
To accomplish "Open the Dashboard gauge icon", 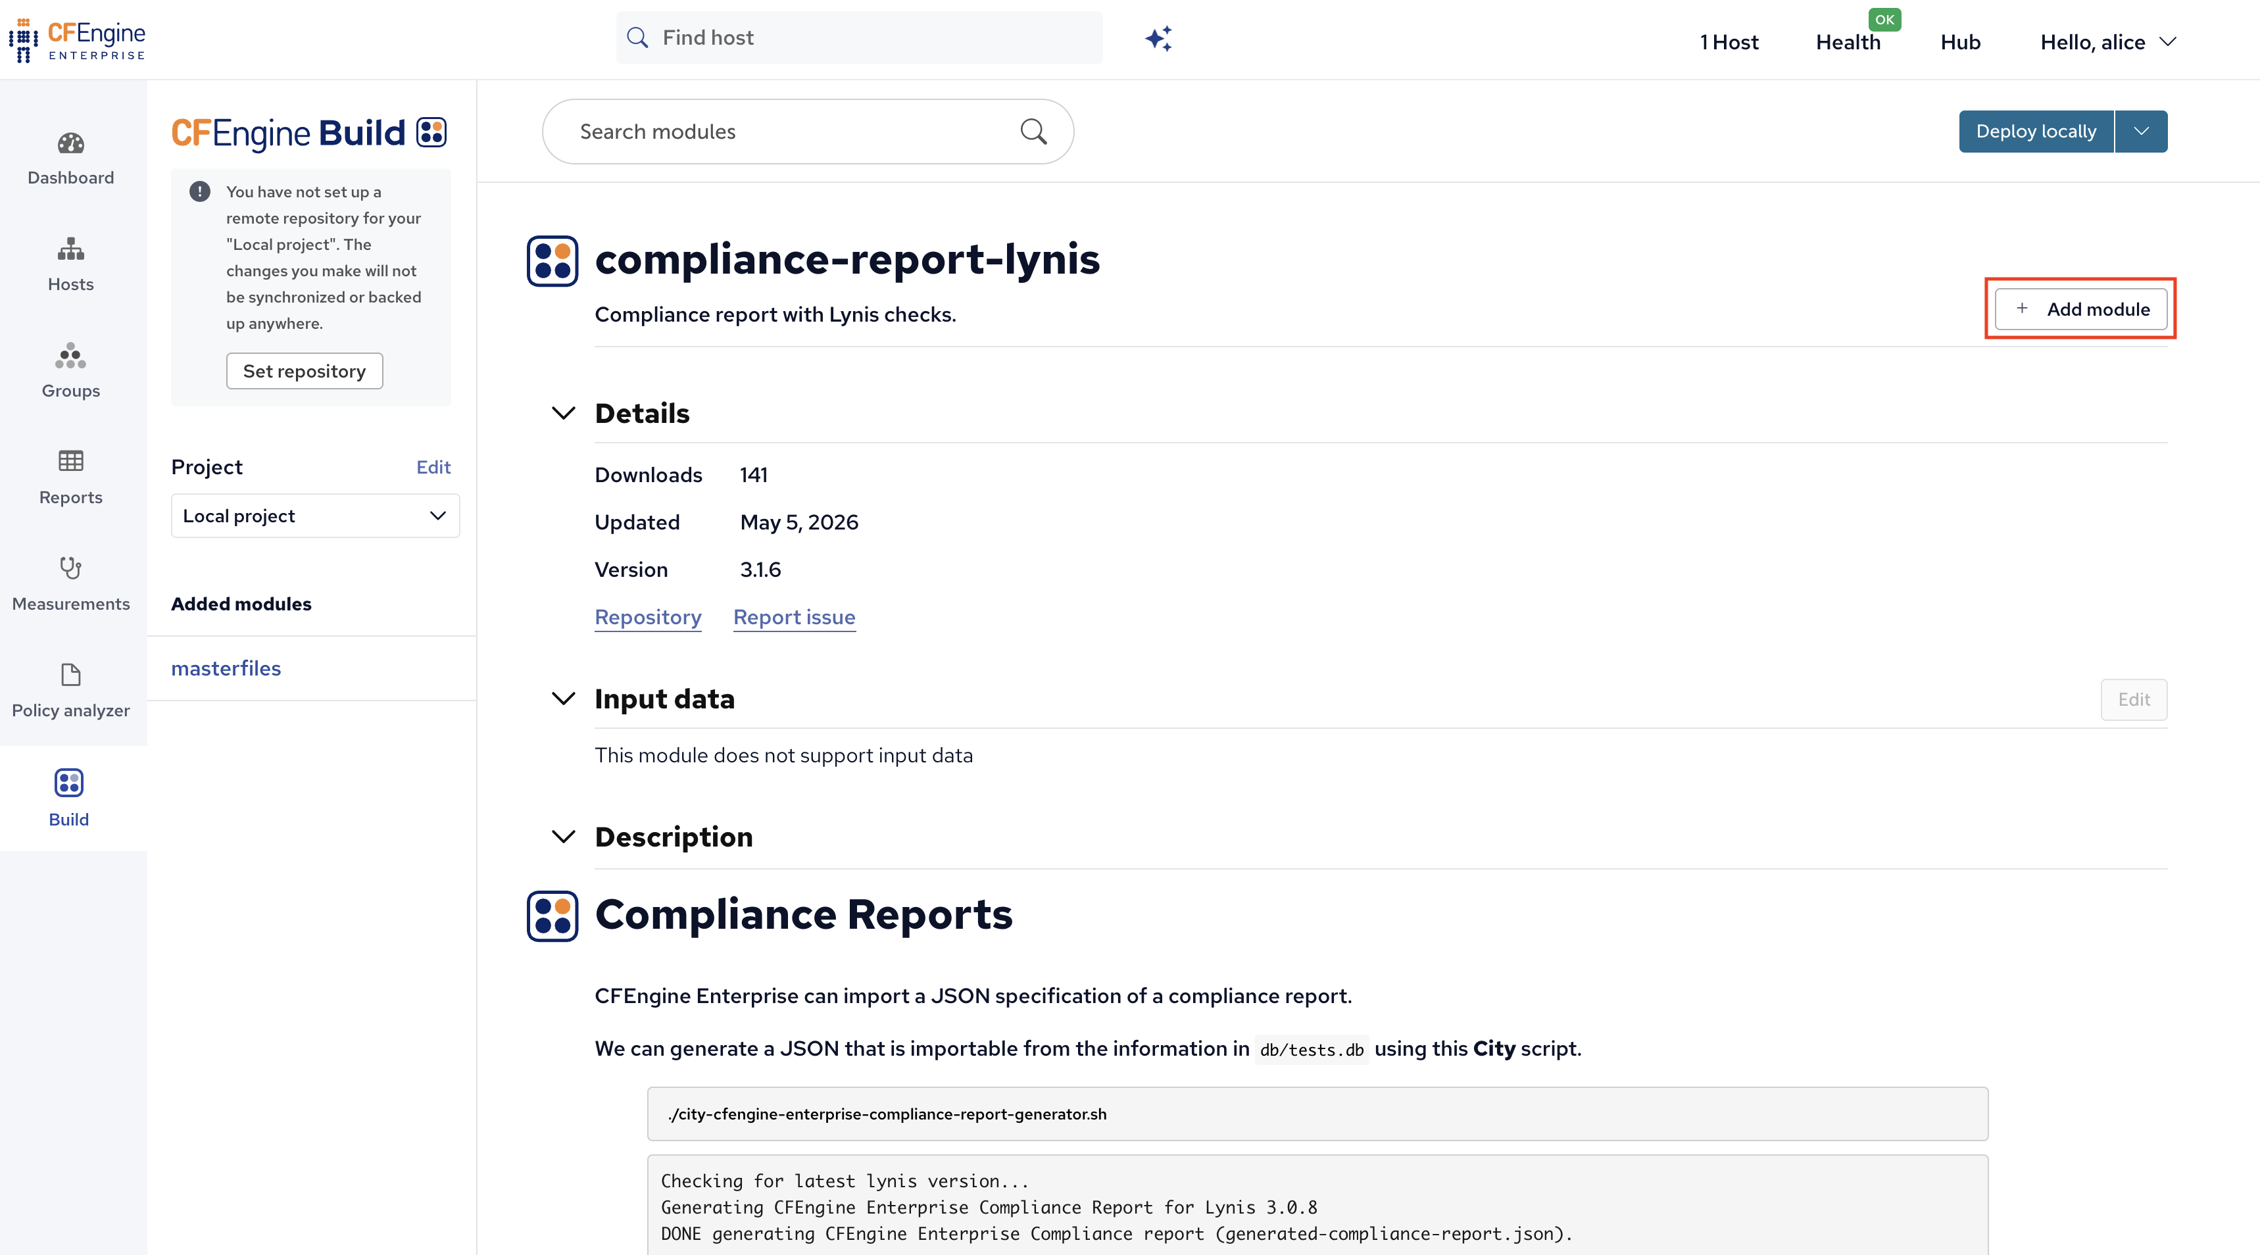I will [x=71, y=143].
